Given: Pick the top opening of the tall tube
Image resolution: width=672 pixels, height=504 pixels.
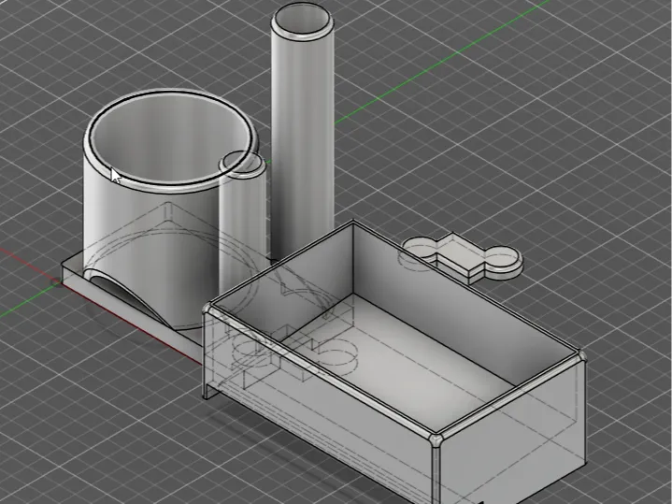Looking at the screenshot, I should tap(303, 20).
